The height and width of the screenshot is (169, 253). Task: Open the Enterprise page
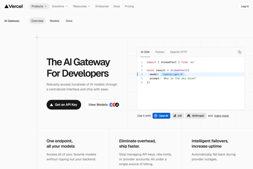[102, 6]
